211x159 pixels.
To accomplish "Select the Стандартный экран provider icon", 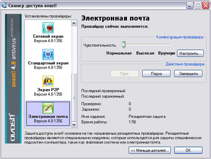I will tap(48, 54).
